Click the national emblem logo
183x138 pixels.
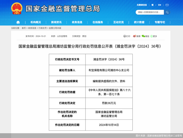coord(17,8)
